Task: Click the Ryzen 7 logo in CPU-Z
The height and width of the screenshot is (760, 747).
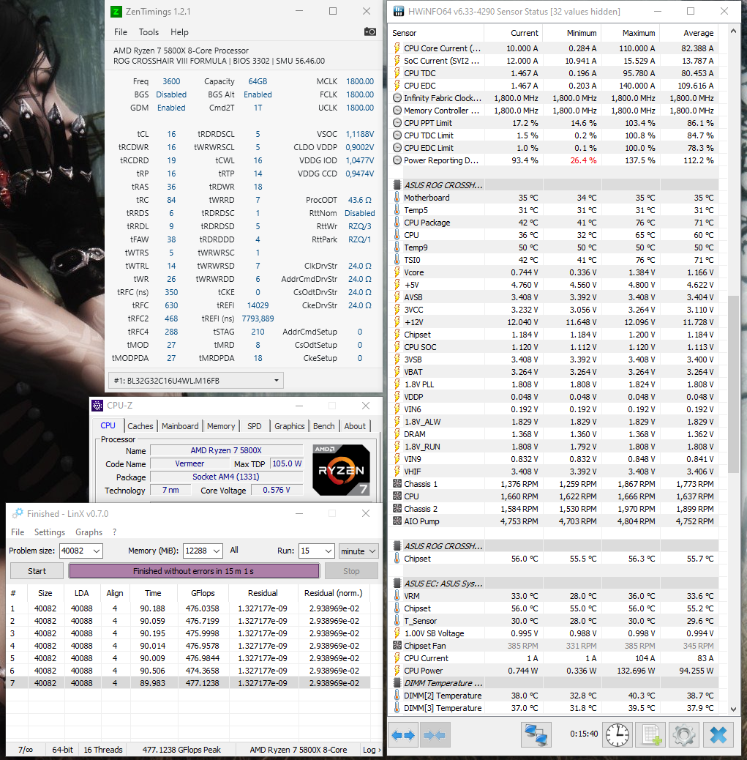Action: [341, 469]
